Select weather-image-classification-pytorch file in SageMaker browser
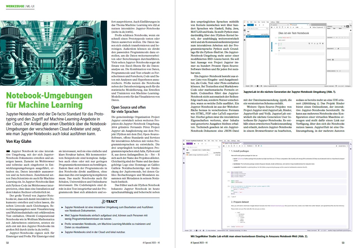Image resolution: width=357 pixels, height=248 pixels. point(203,155)
